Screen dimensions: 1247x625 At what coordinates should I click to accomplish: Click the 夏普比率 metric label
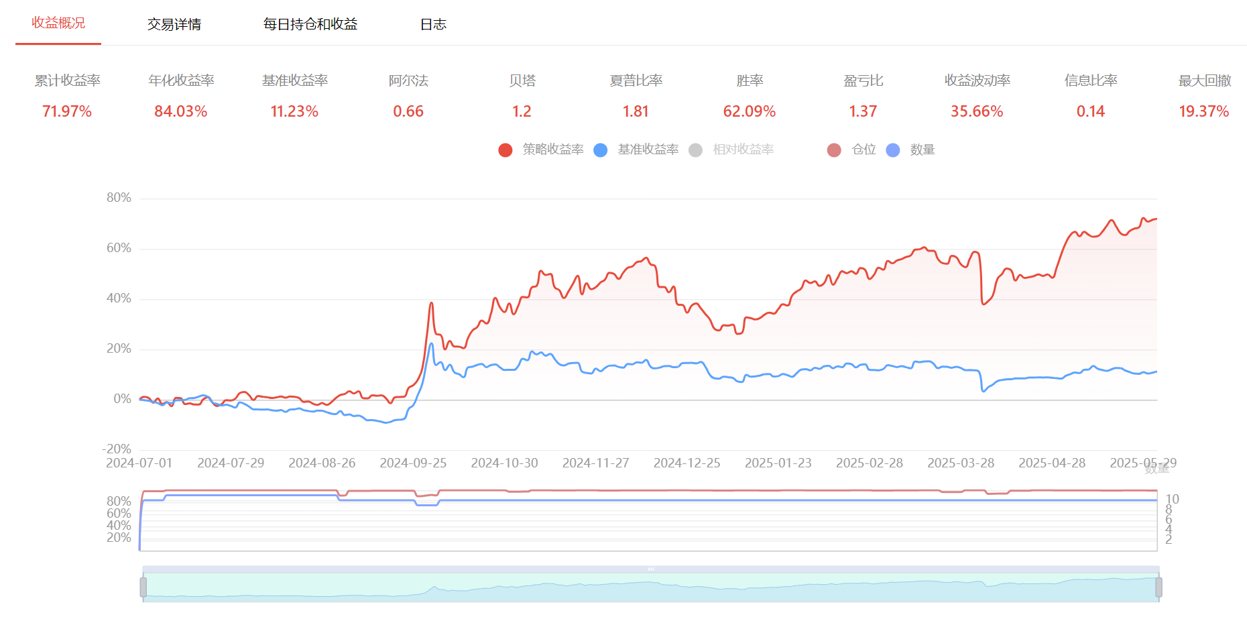[636, 80]
